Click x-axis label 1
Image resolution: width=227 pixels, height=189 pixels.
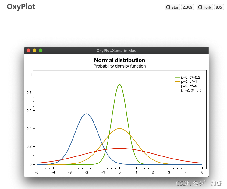point(136,172)
